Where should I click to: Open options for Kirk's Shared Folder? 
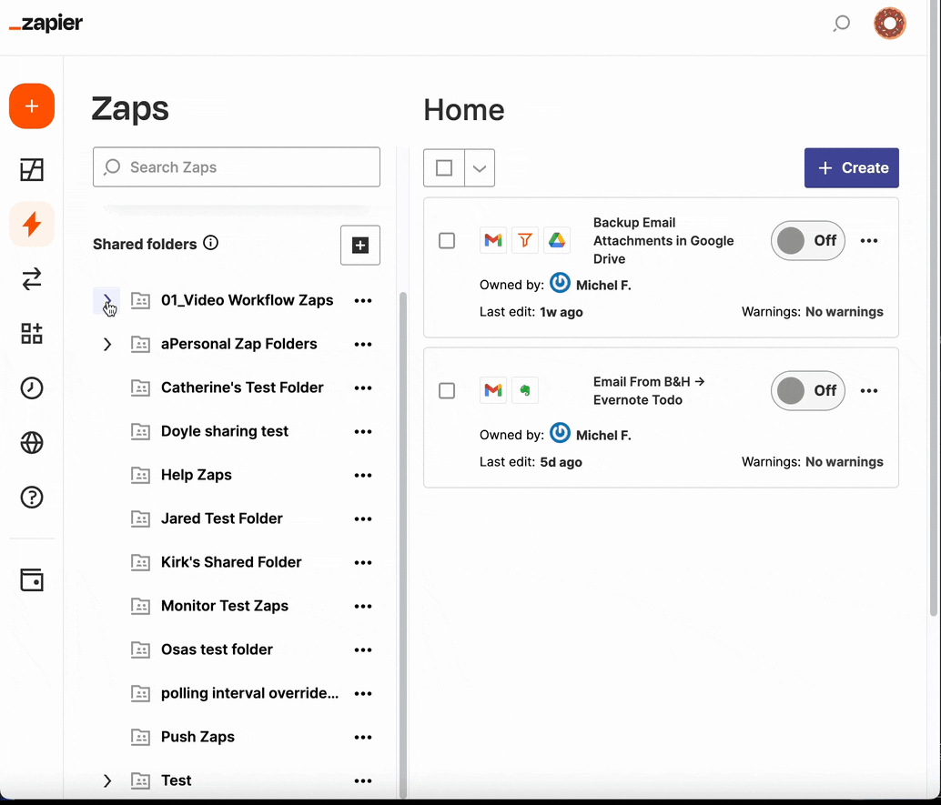click(x=363, y=563)
